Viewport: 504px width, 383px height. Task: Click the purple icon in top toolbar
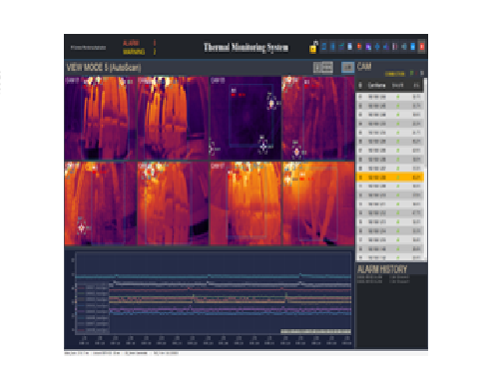click(368, 47)
